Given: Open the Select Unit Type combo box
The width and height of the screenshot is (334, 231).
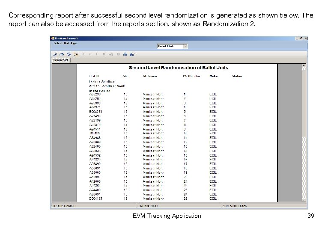Looking at the screenshot, I should point(172,46).
